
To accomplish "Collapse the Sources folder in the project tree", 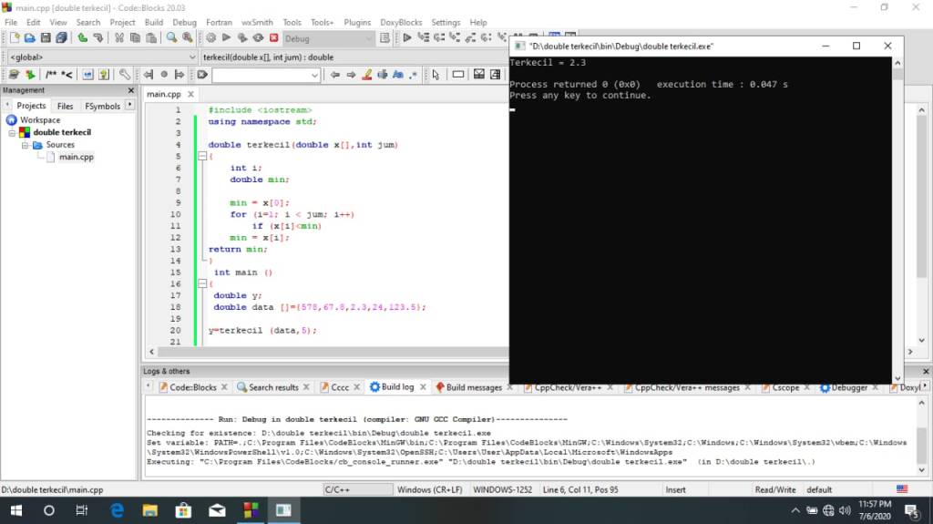I will (26, 145).
